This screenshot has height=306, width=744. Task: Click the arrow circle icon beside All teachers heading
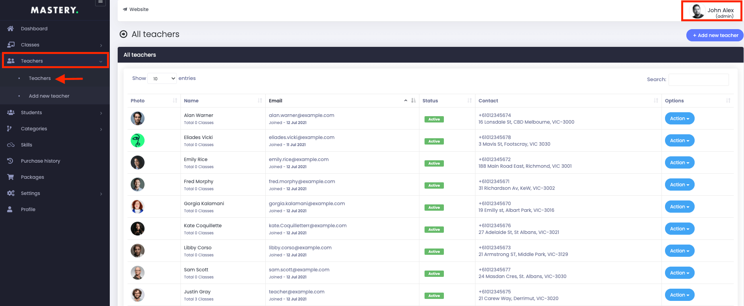(124, 34)
